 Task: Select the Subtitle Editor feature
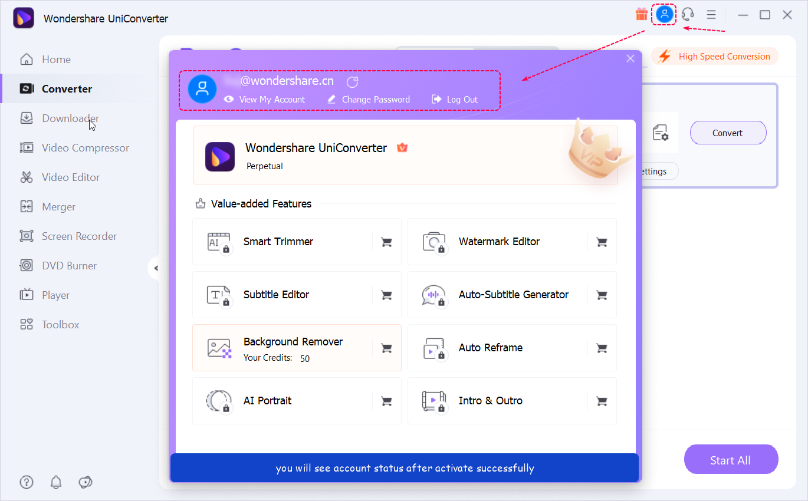tap(297, 295)
